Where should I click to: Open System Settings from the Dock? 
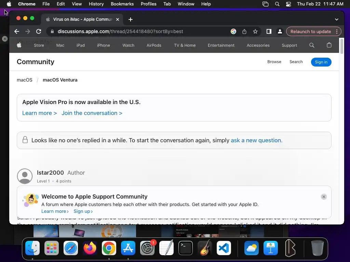pos(147,248)
